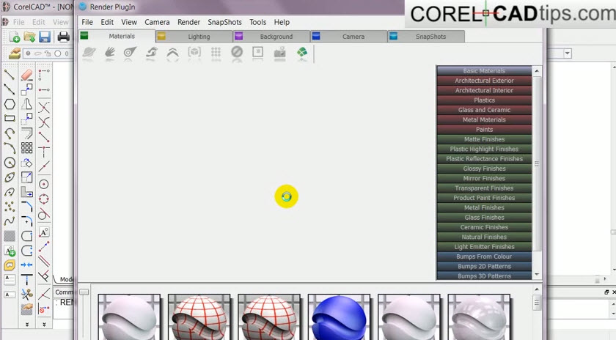
Task: Select the yellow Region tool in CorelCAD
Action: (x=10, y=265)
